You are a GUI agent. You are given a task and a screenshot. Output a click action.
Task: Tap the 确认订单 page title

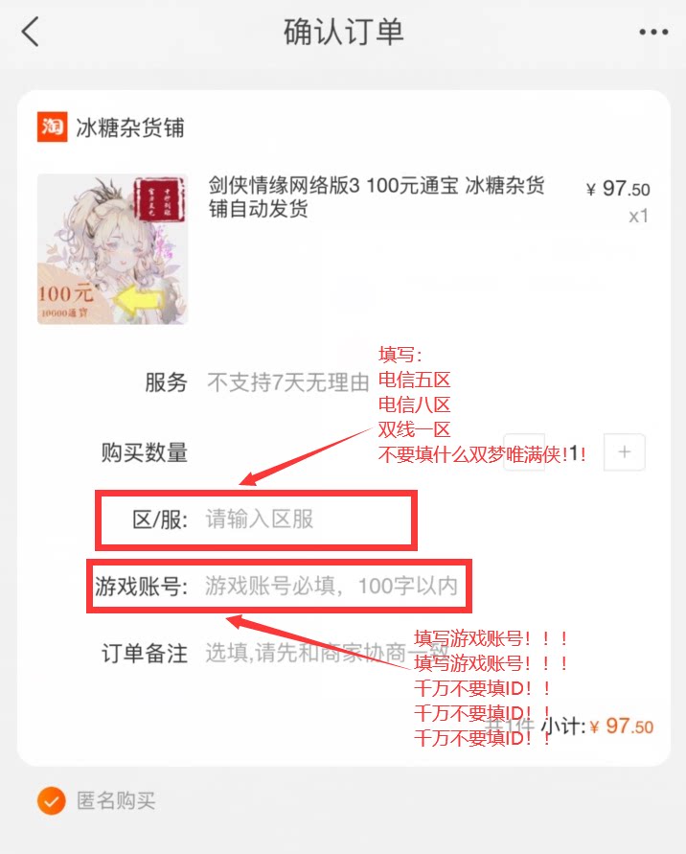pos(344,32)
